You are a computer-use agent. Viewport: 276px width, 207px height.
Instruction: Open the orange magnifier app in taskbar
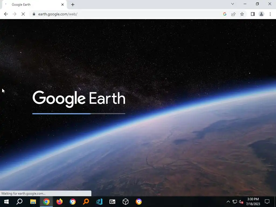click(x=86, y=202)
